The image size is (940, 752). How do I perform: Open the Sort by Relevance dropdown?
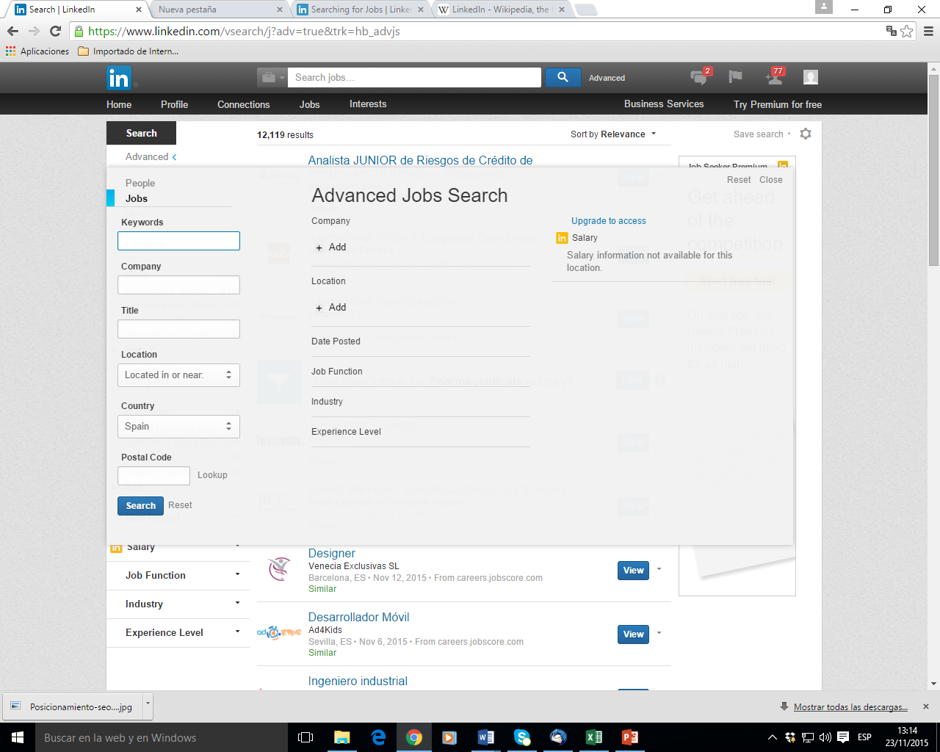[613, 134]
